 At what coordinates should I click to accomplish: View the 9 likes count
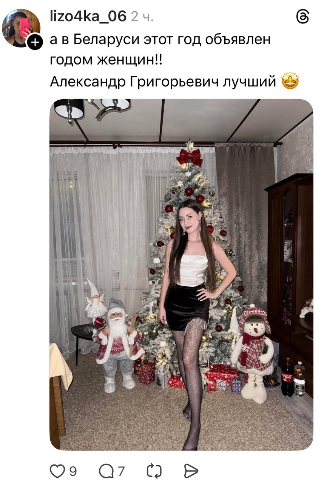(x=73, y=471)
